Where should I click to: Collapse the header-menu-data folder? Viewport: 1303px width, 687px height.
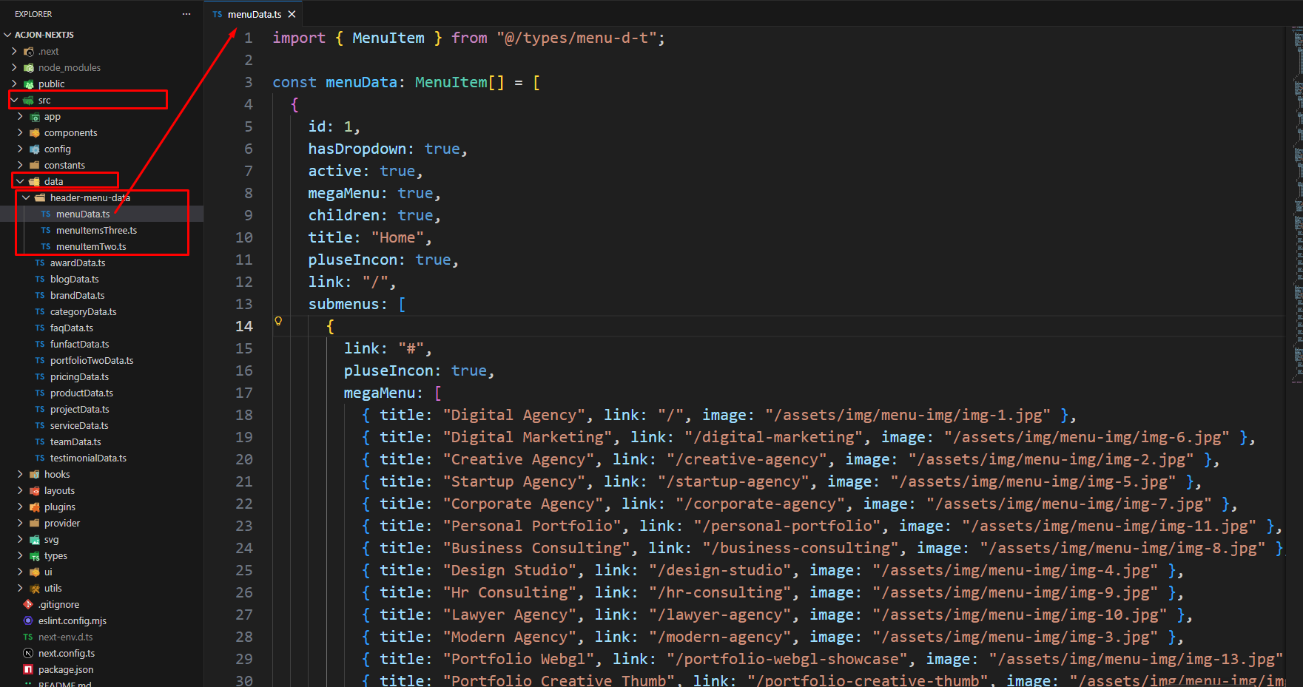coord(26,197)
